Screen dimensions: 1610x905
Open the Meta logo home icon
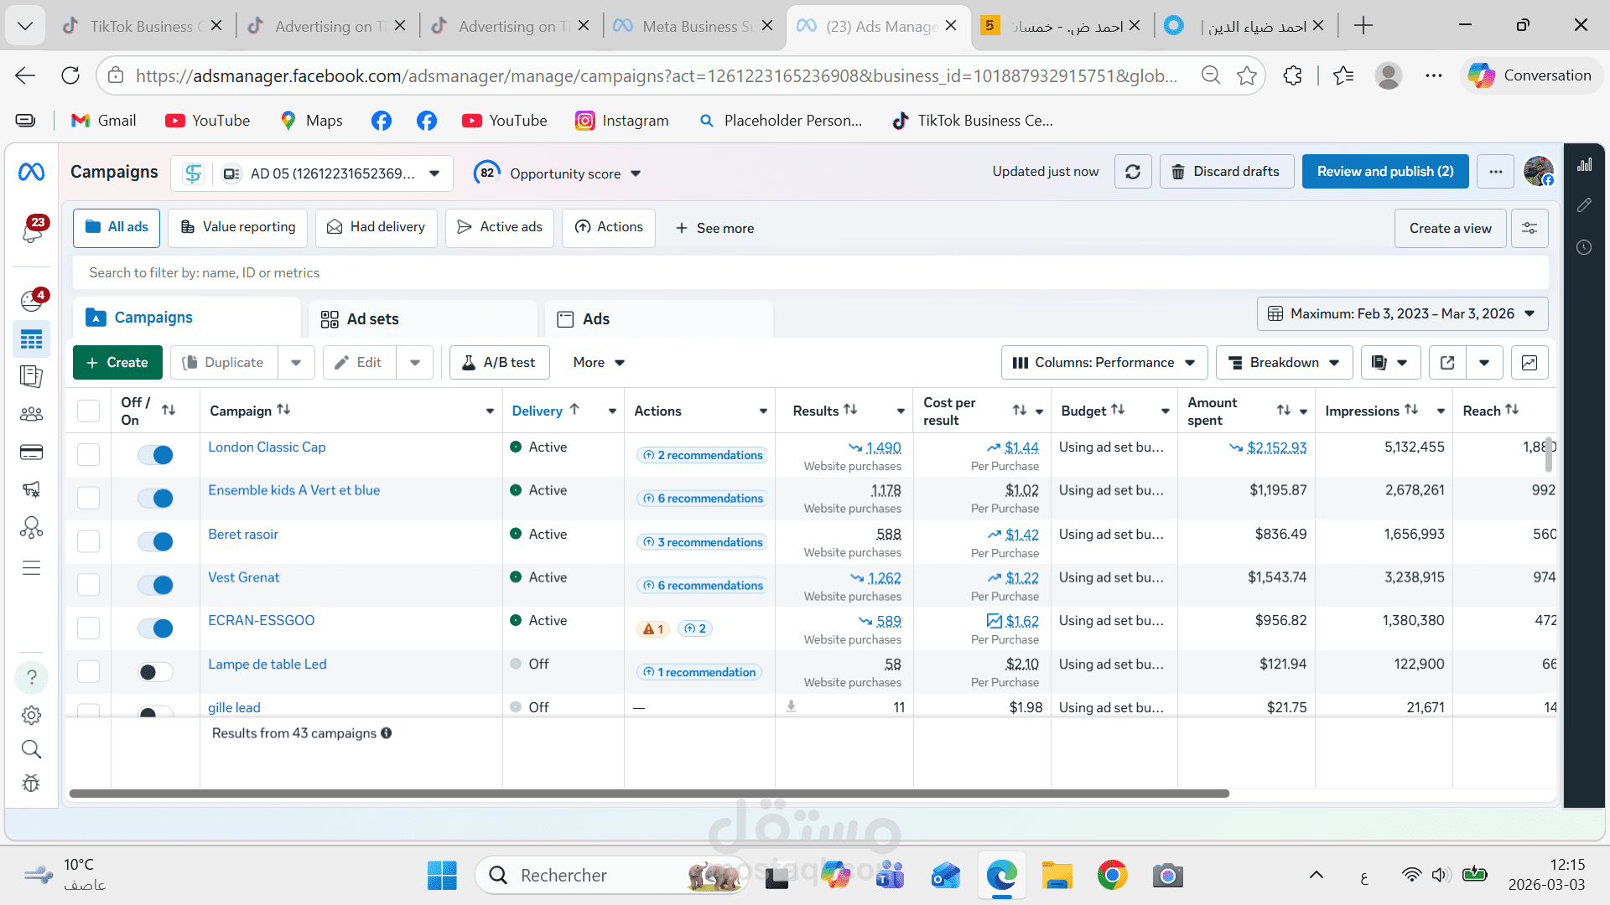tap(32, 172)
